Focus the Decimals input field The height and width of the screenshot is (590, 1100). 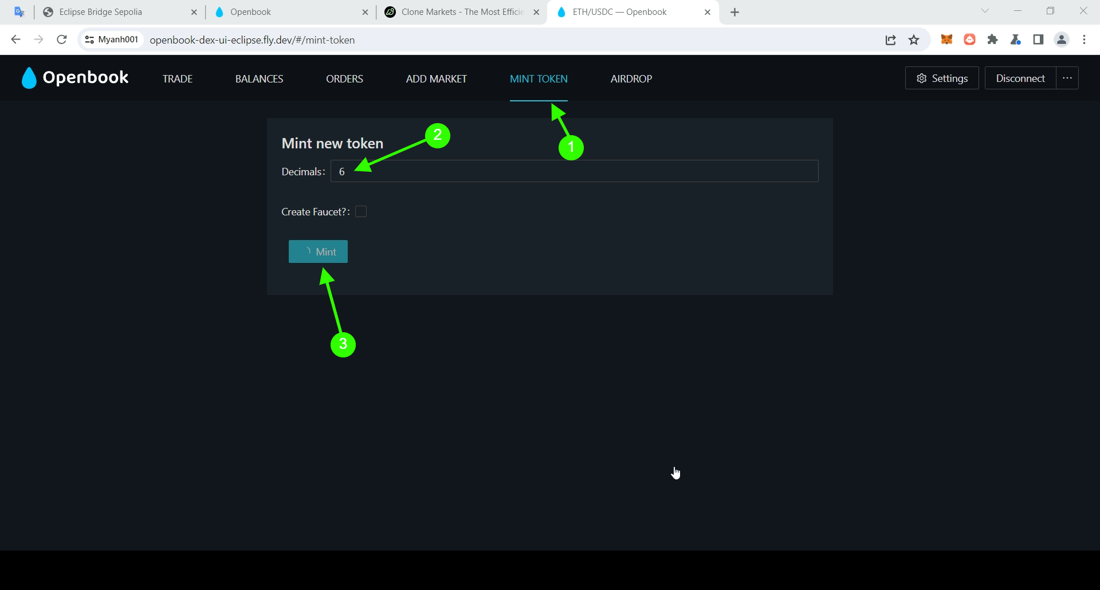[574, 171]
